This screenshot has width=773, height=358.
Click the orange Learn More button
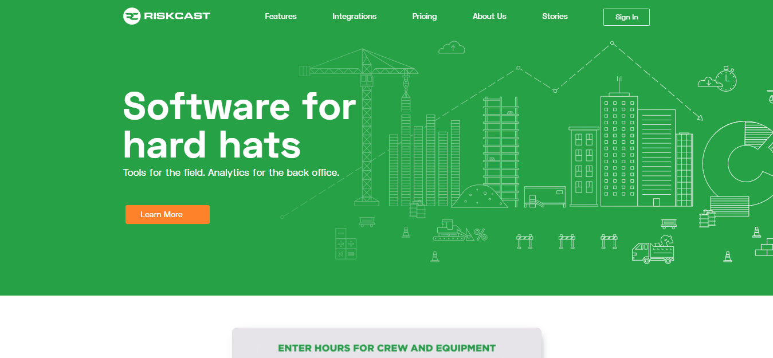tap(167, 214)
